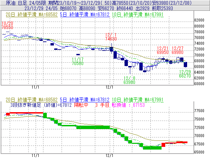Click the 11/1 date label under the top chart
210x160 pixels.
tap(35, 87)
